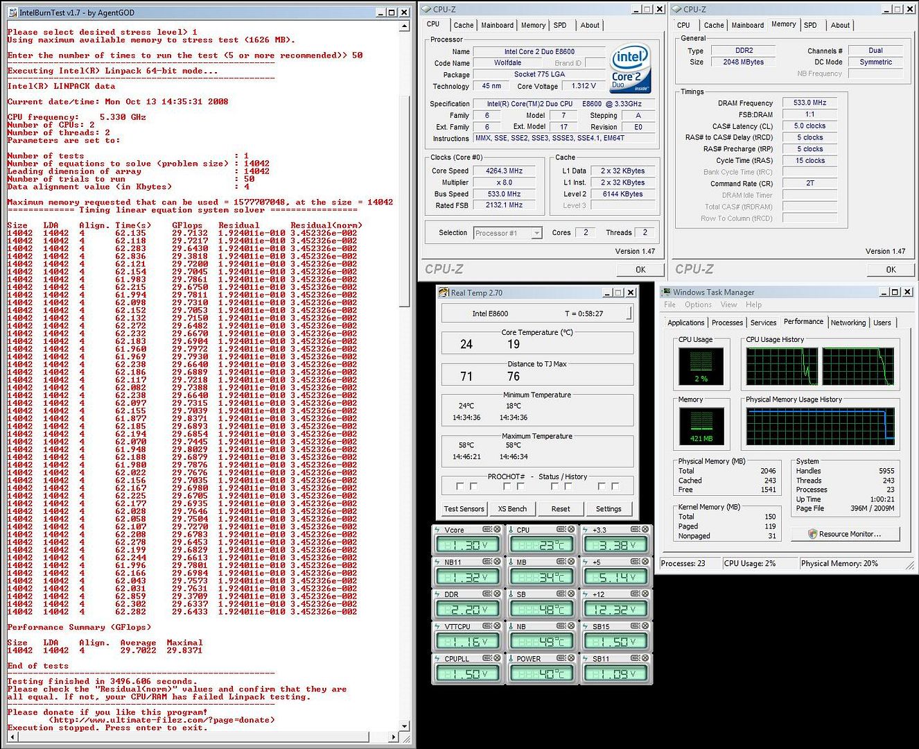Run XS Bench in Real Temp

pyautogui.click(x=512, y=508)
